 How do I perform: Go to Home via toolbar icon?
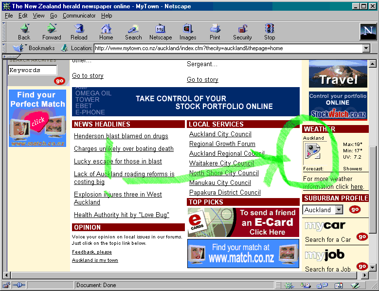point(106,32)
